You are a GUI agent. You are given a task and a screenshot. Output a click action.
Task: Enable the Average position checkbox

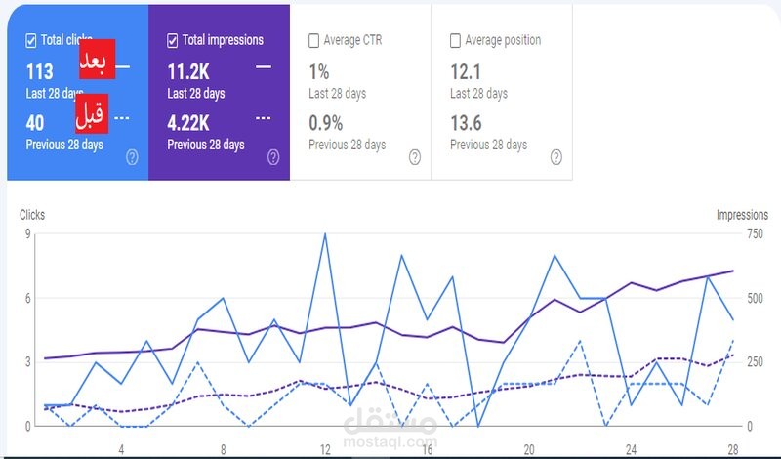coord(455,40)
